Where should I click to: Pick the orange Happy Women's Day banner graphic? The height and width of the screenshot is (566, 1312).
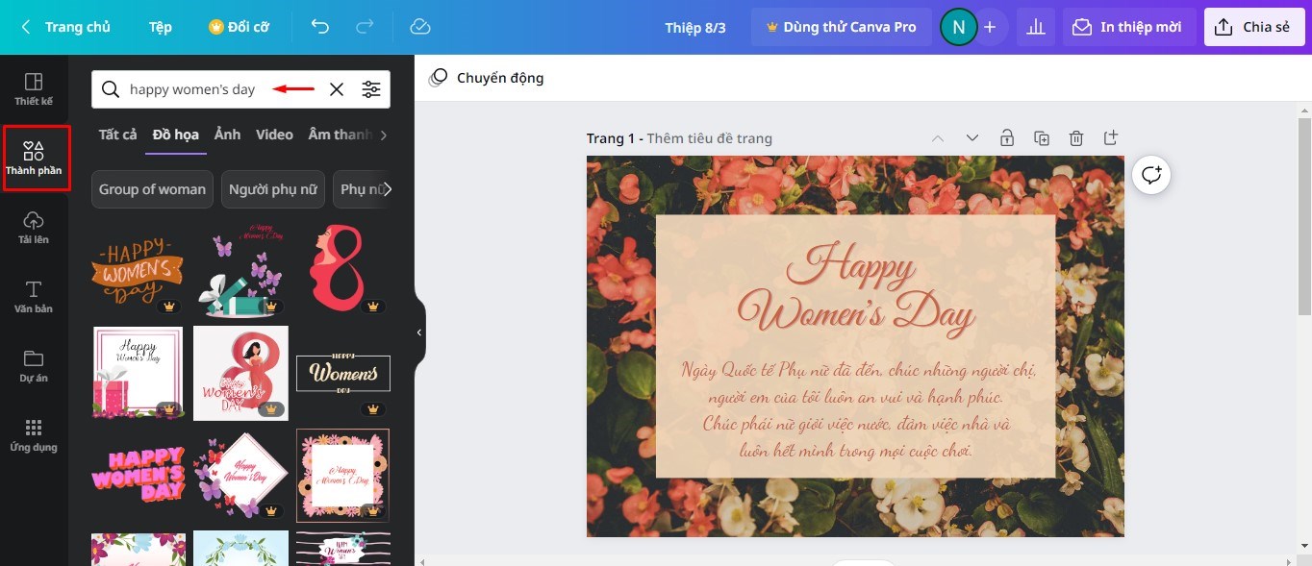point(138,269)
